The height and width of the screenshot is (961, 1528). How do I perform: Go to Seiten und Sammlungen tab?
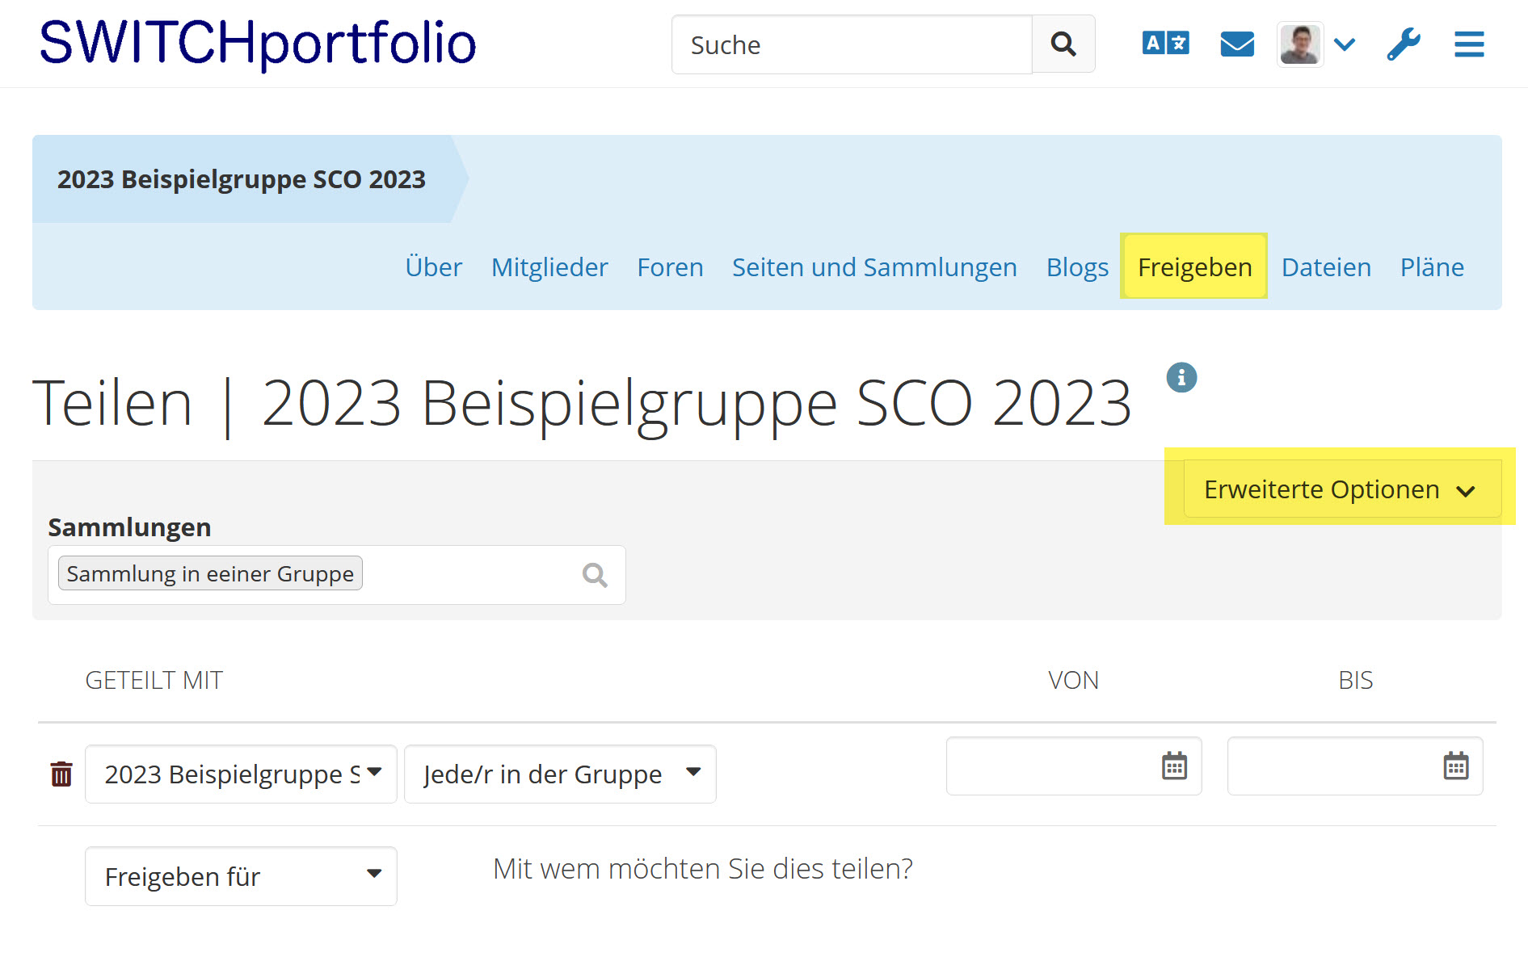pyautogui.click(x=874, y=267)
